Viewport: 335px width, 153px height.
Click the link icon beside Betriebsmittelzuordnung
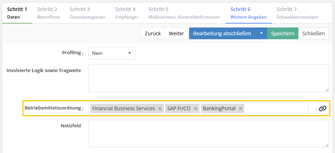(x=323, y=108)
